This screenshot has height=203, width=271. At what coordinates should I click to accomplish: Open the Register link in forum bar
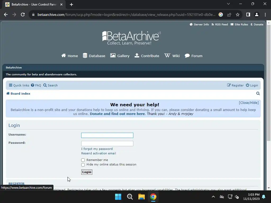(235, 85)
